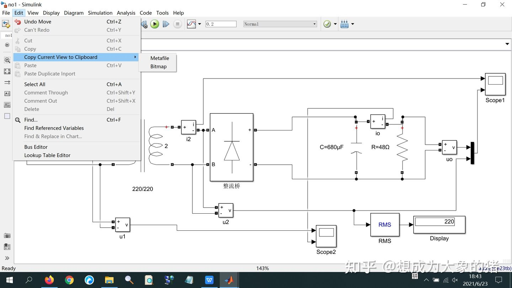Click the fit-to-view icon in left sidebar
Screen dimensions: 512x288
click(x=7, y=71)
